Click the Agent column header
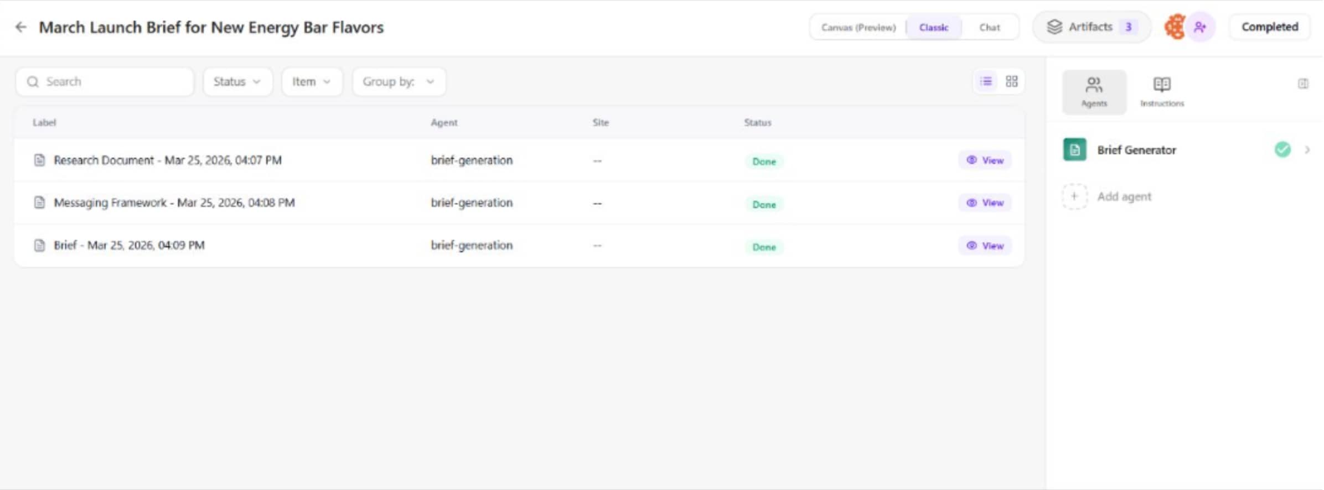Viewport: 1324px width, 490px height. pos(444,122)
